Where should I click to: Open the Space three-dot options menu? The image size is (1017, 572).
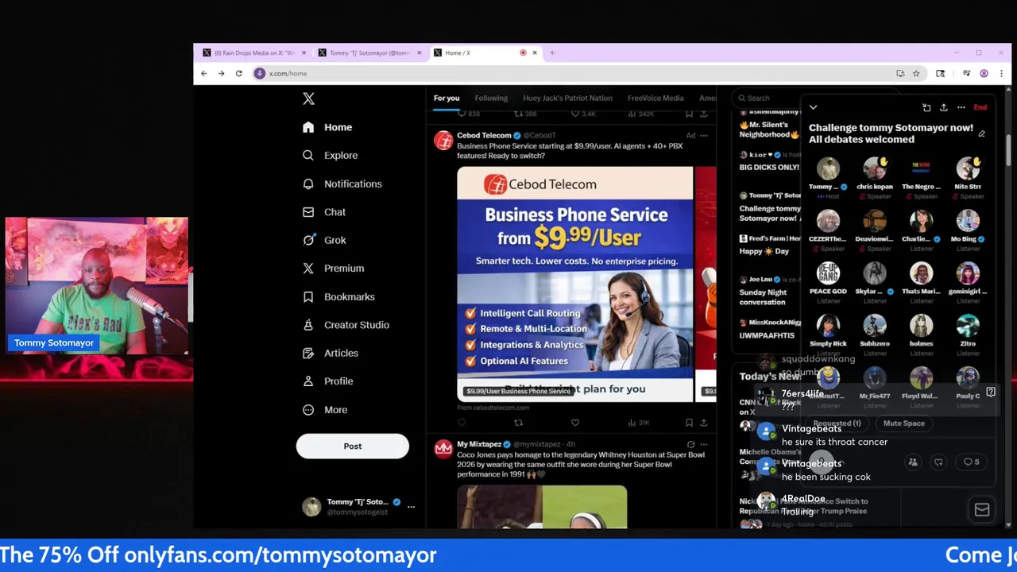961,107
